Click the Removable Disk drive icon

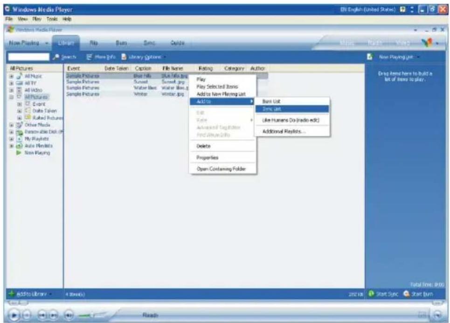[19, 132]
